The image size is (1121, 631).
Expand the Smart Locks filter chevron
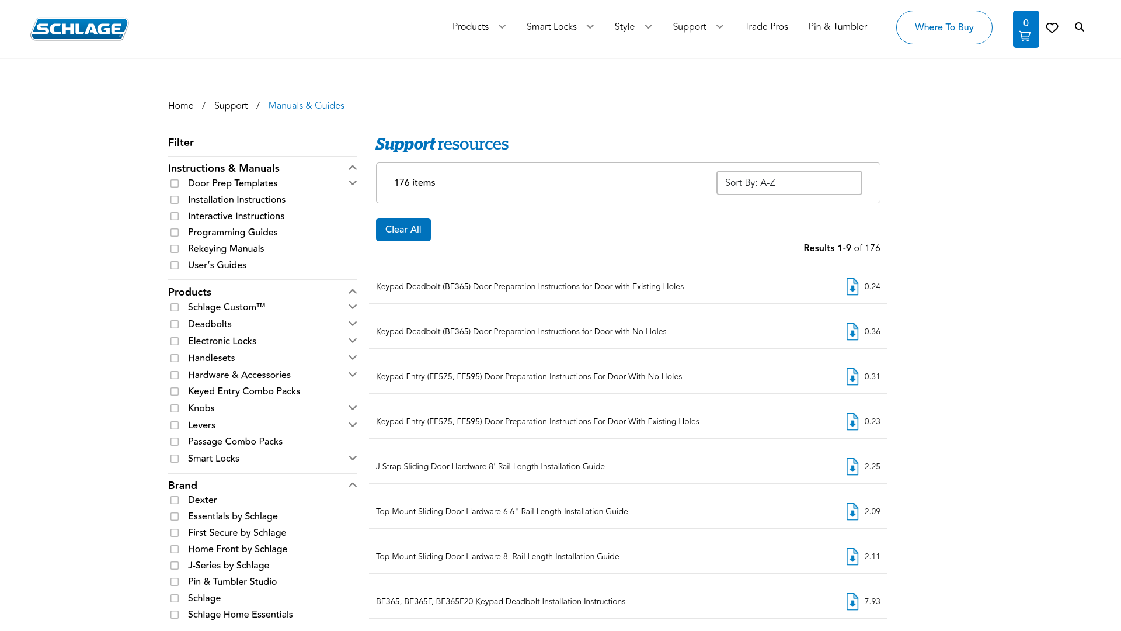point(353,458)
